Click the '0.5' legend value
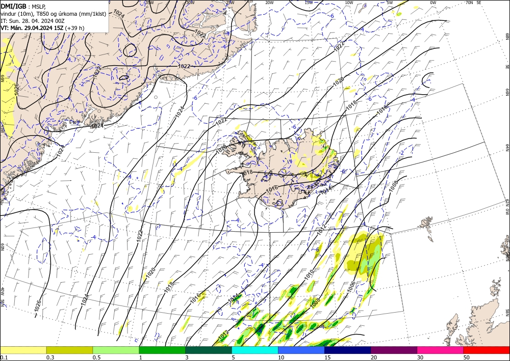The image size is (510, 361). (x=96, y=357)
